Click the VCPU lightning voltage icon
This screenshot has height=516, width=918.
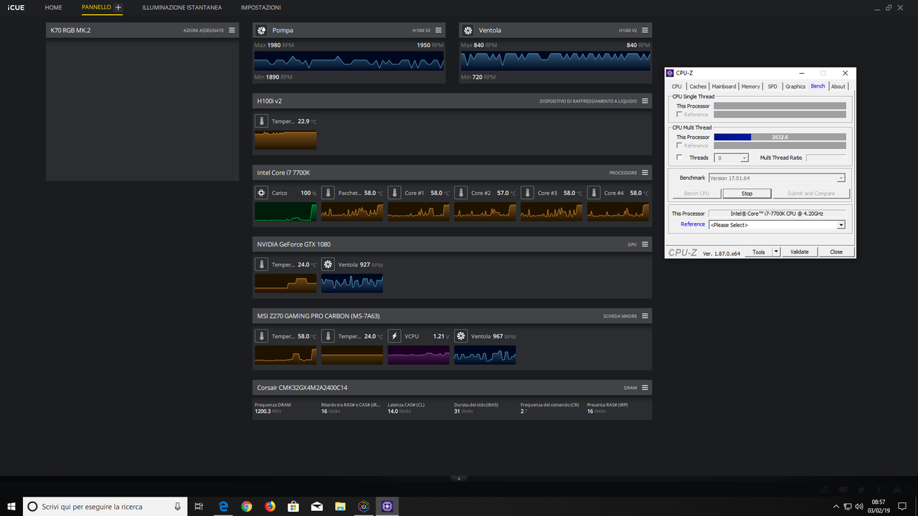point(394,335)
